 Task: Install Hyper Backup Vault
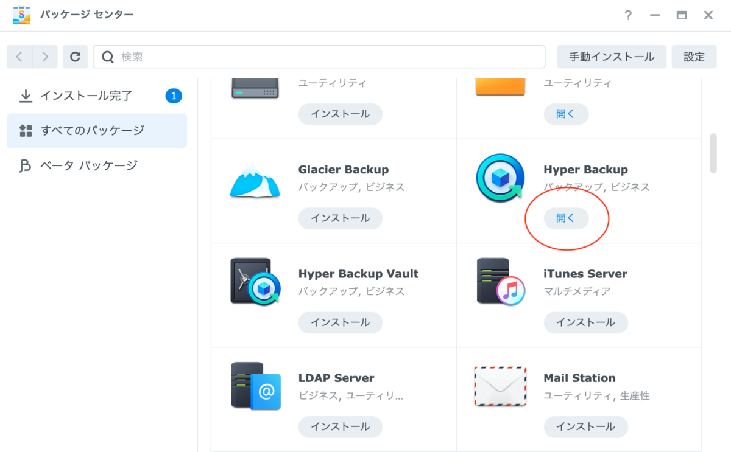point(340,322)
